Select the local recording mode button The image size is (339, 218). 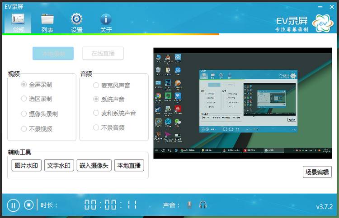[53, 54]
